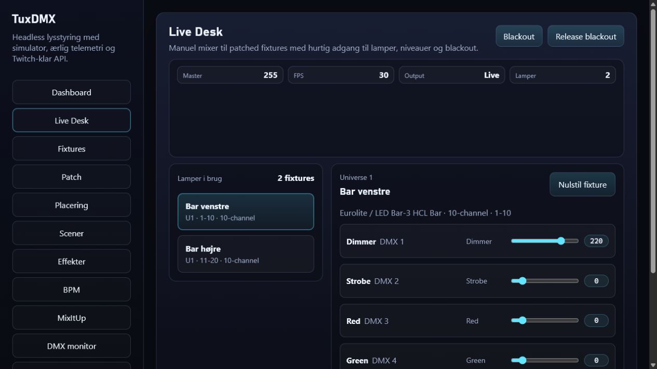Click the scrollbar up arrow
This screenshot has width=657, height=369.
click(x=653, y=4)
